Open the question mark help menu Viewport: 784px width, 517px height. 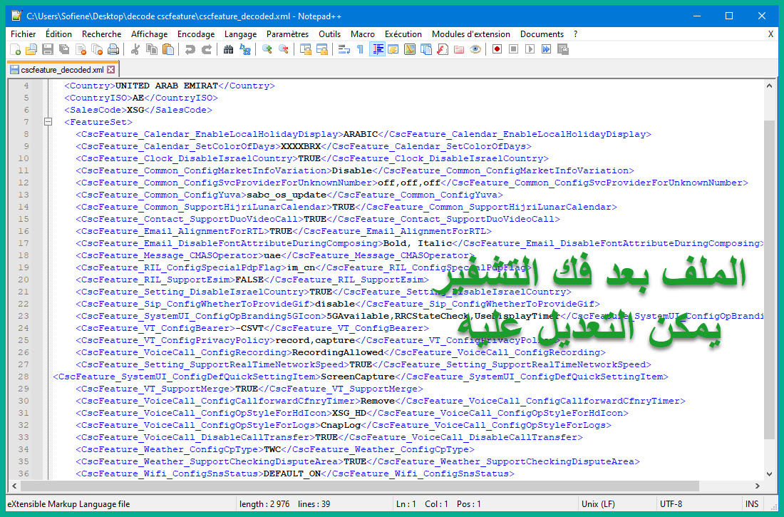(575, 34)
